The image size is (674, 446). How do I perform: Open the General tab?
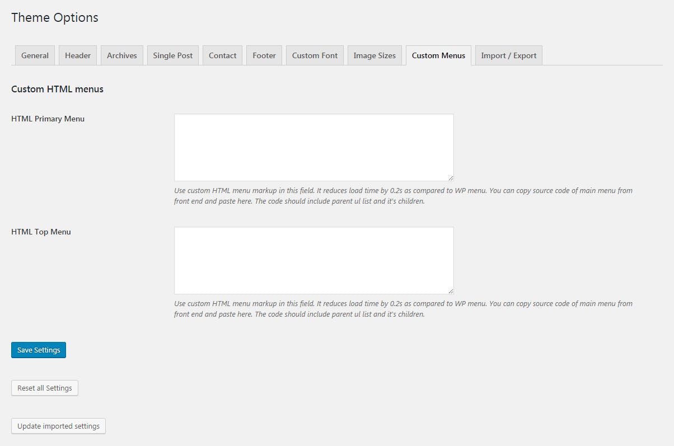click(x=35, y=55)
